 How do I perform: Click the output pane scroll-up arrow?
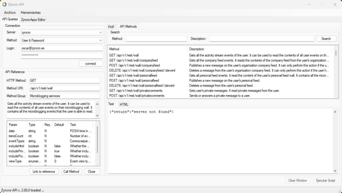coord(335,112)
